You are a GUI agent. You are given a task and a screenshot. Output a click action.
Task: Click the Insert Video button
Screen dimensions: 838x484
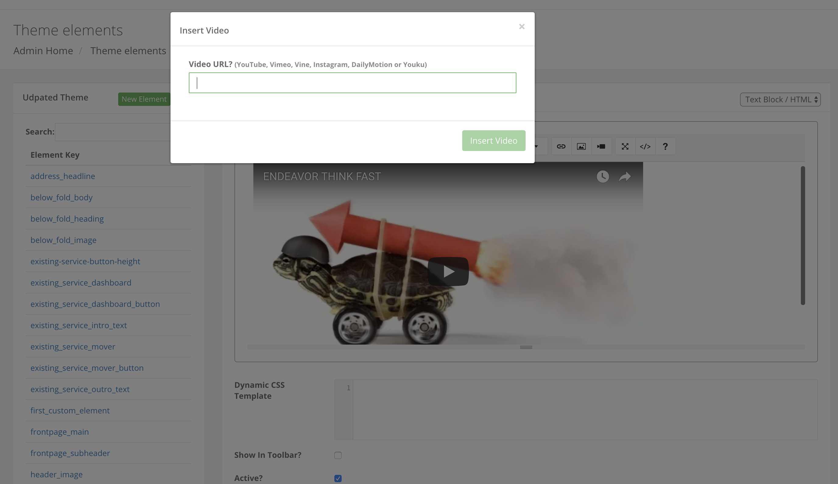point(494,140)
